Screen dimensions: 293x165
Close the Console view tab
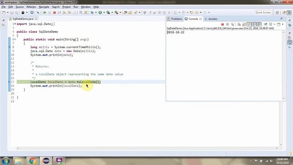coord(201,19)
